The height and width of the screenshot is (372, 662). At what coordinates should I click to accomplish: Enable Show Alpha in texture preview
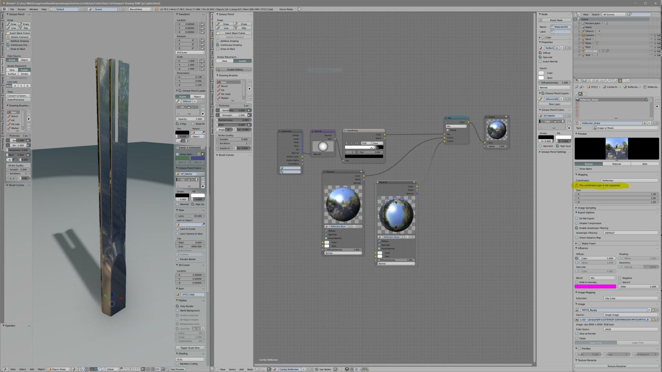tap(577, 169)
